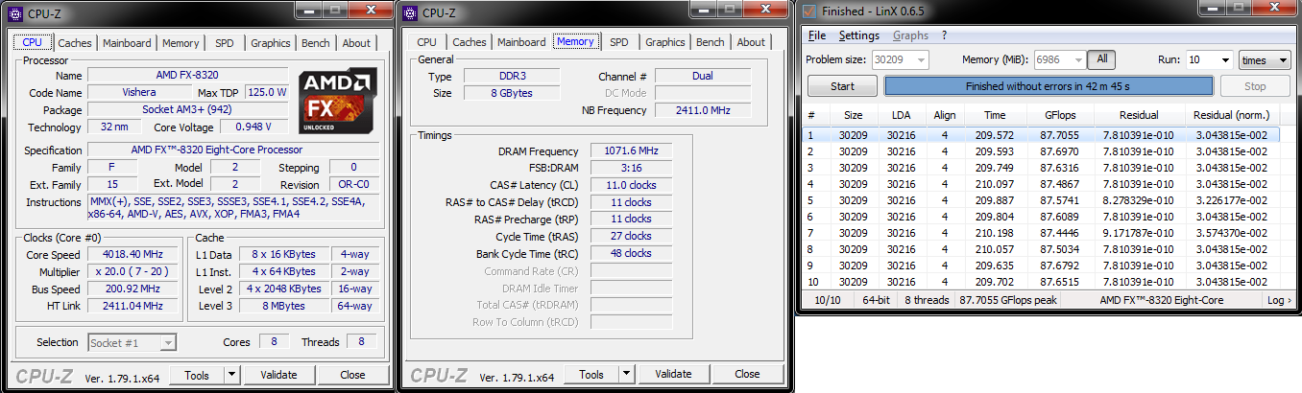Click Tools button in Memory CPU-Z window
Screen dimensions: 1302x393
point(591,374)
